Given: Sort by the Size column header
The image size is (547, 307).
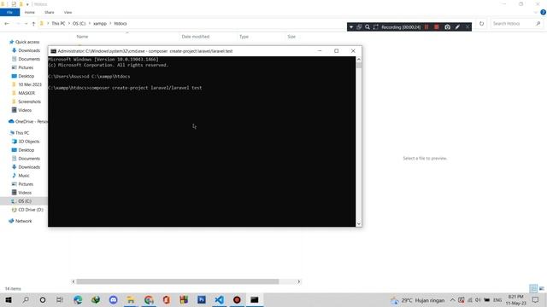Looking at the screenshot, I should click(291, 37).
